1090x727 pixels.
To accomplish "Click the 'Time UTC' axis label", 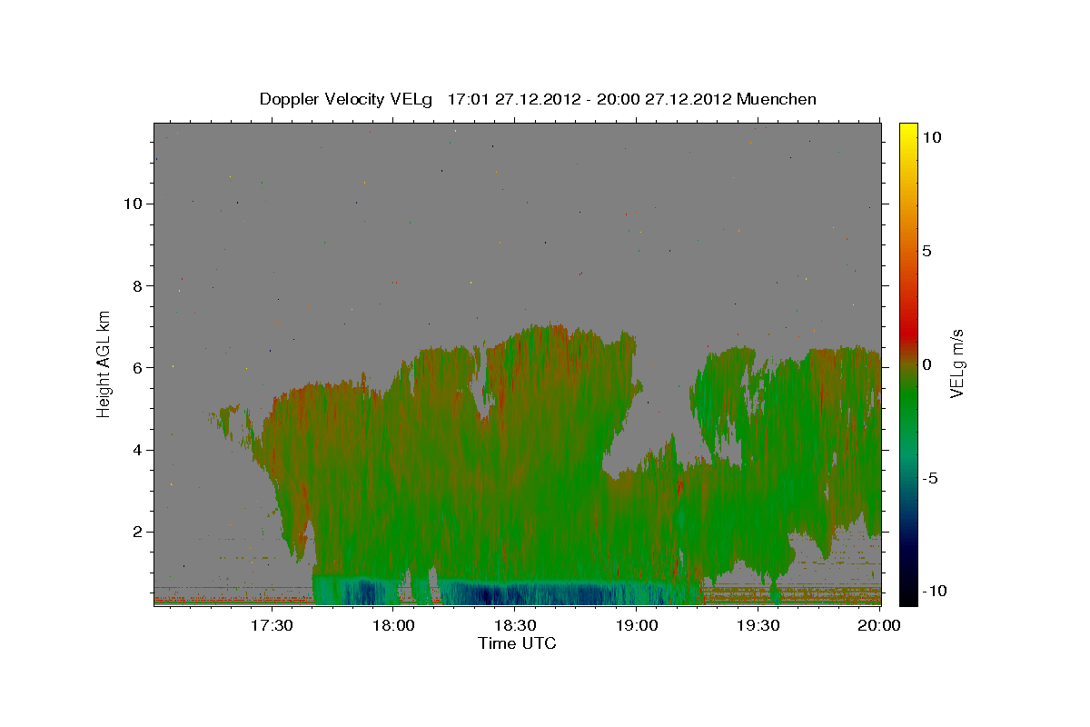I will point(517,643).
